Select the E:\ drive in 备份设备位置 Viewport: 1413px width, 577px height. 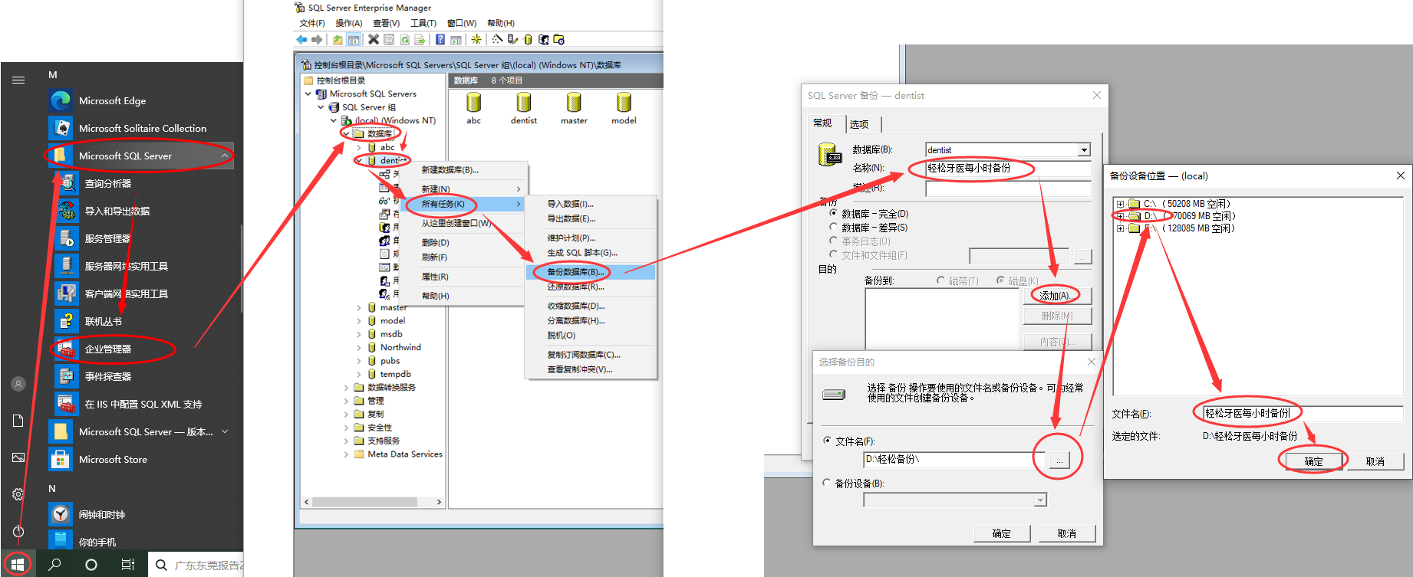tap(1181, 228)
